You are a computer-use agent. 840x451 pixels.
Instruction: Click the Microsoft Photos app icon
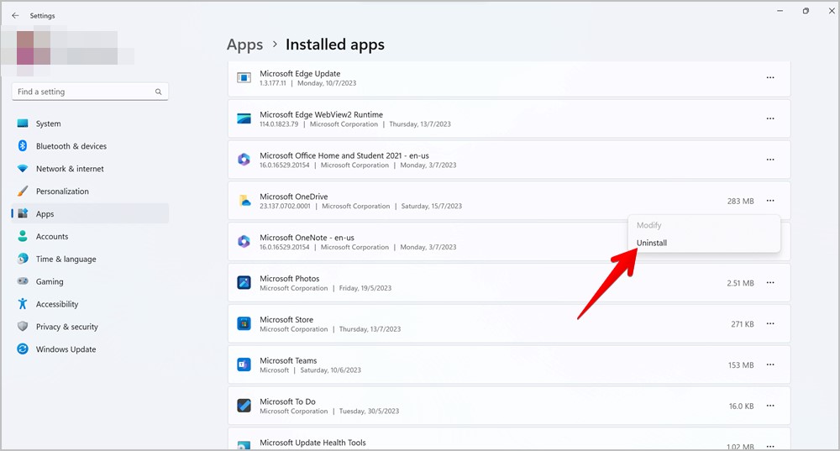244,283
